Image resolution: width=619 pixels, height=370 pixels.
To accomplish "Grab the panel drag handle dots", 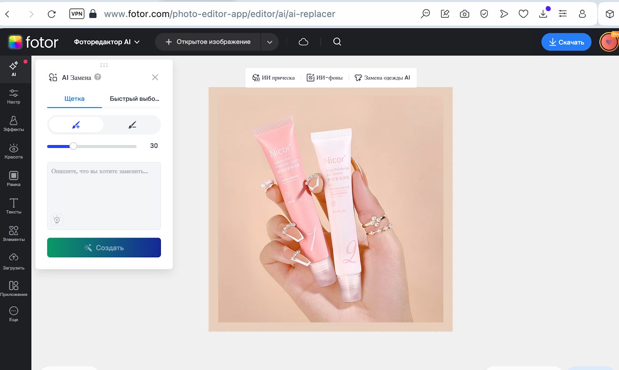I will pyautogui.click(x=104, y=65).
